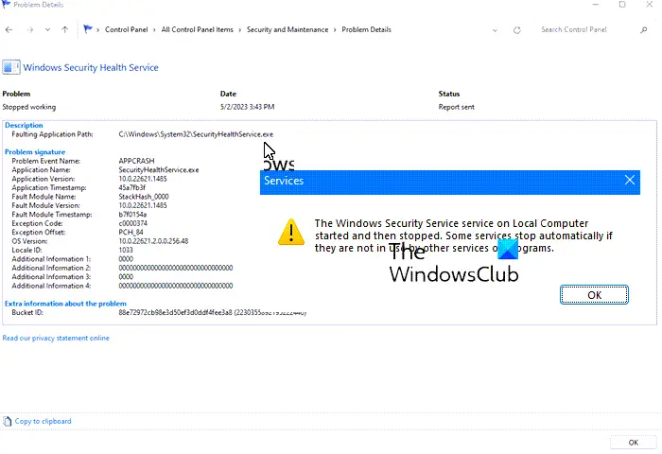Open Control Panel breadcrumb

[126, 29]
